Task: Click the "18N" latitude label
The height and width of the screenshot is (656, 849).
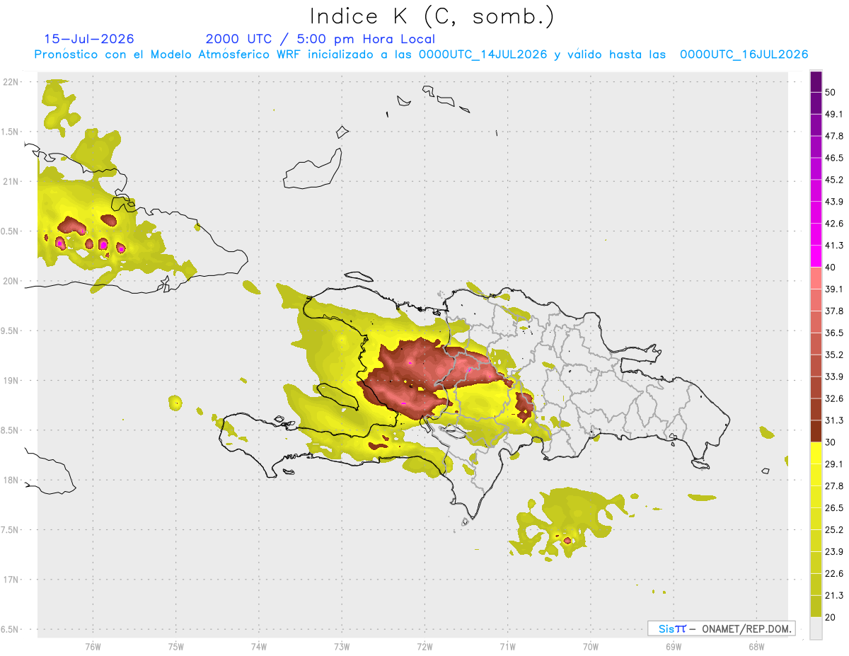Action: (11, 480)
